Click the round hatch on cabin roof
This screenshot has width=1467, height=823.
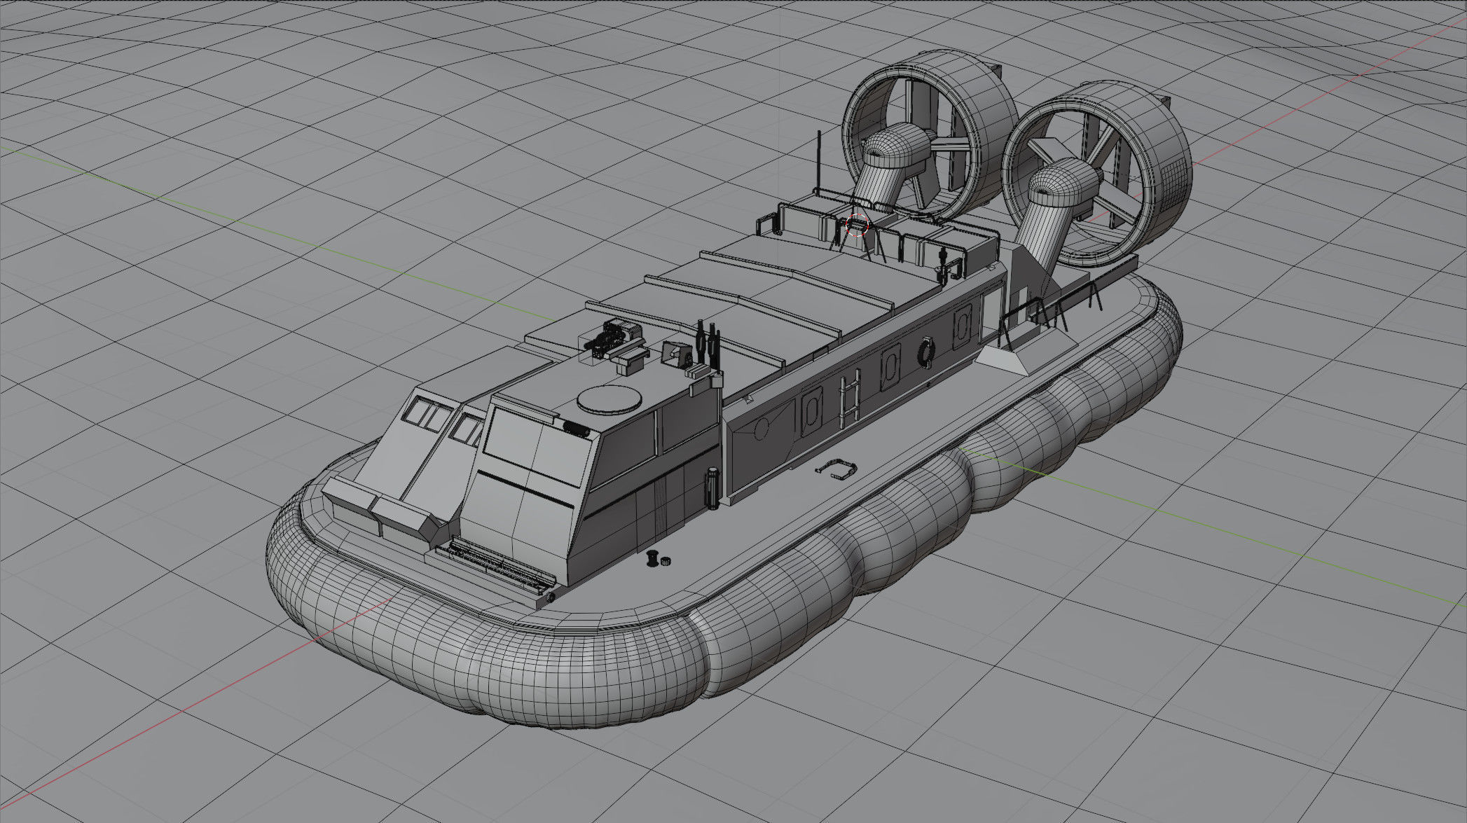pyautogui.click(x=610, y=399)
